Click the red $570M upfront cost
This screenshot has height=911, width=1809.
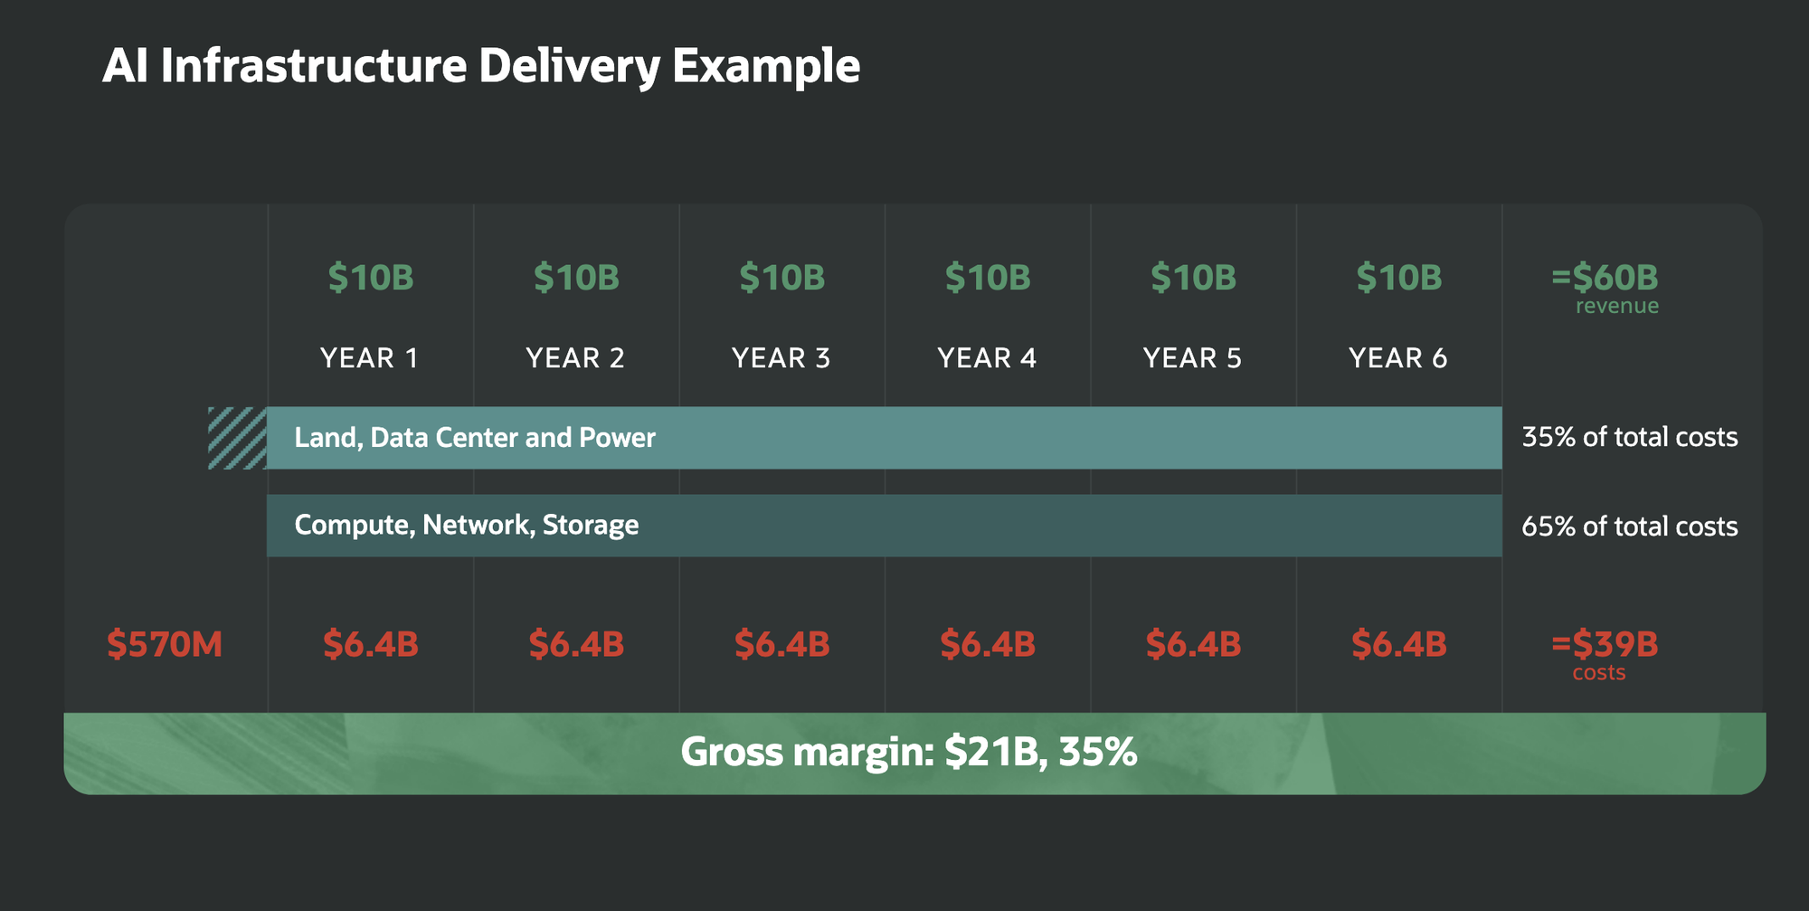pos(165,644)
